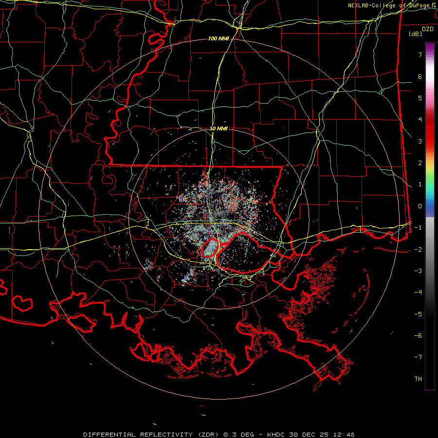Click the TH label on color scale
Image resolution: width=438 pixels, height=438 pixels.
click(418, 379)
